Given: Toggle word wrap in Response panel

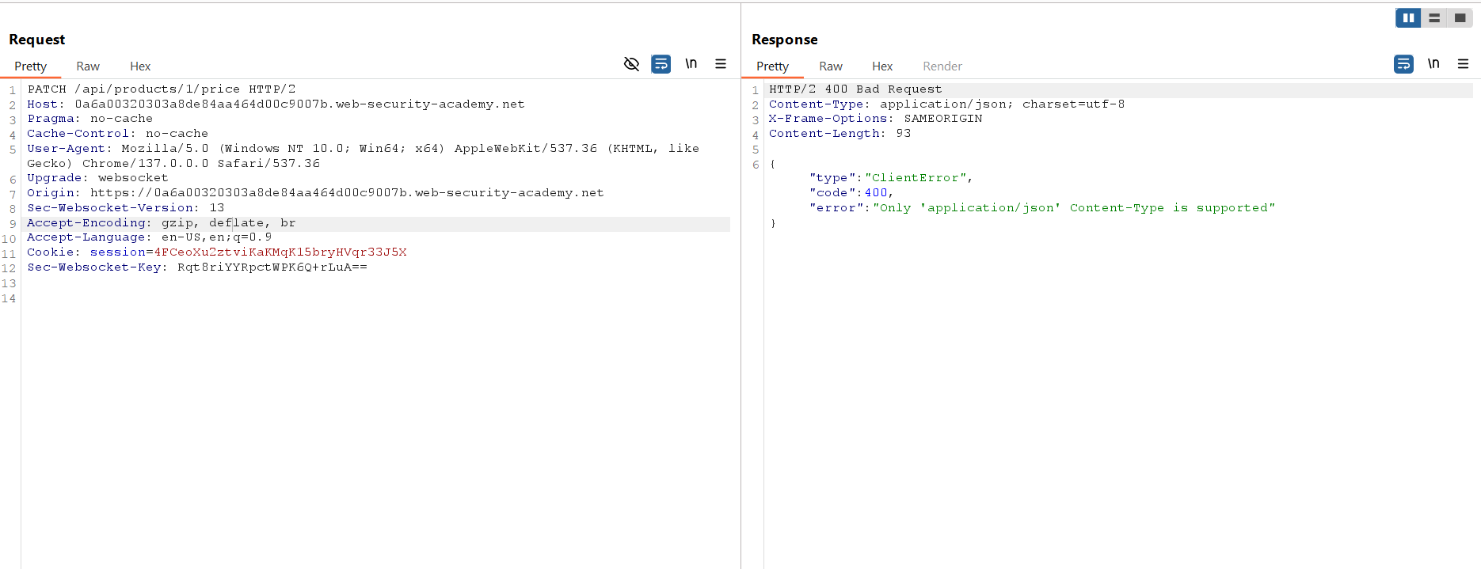Looking at the screenshot, I should point(1403,64).
